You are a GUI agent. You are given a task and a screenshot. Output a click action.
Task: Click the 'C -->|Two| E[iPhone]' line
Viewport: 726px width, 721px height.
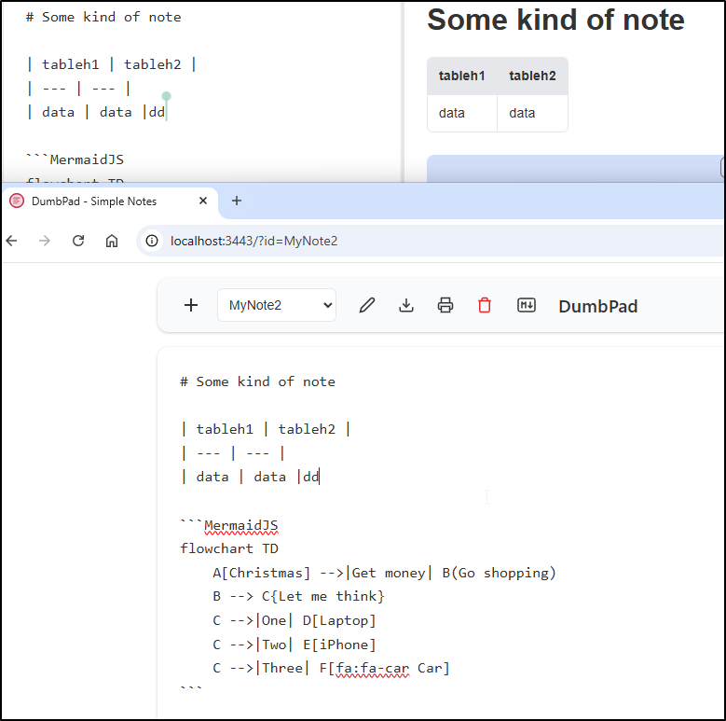[x=294, y=645]
